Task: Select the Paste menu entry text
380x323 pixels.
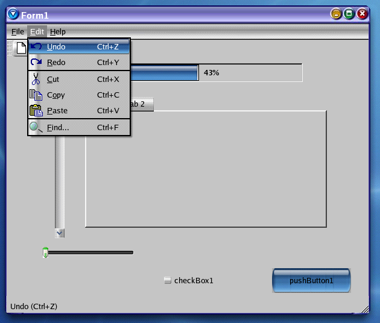Action: coord(57,111)
